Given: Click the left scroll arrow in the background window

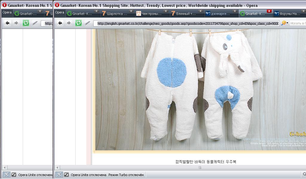Looking at the screenshot, I should (x=5, y=167).
